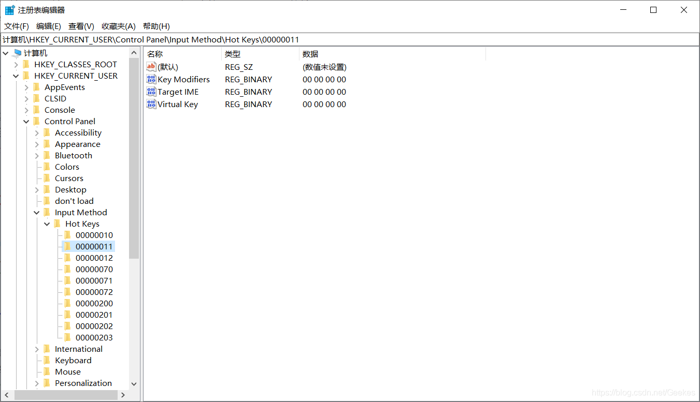Expand the Personalization key arrow
Screen dimensions: 700x402
point(37,383)
